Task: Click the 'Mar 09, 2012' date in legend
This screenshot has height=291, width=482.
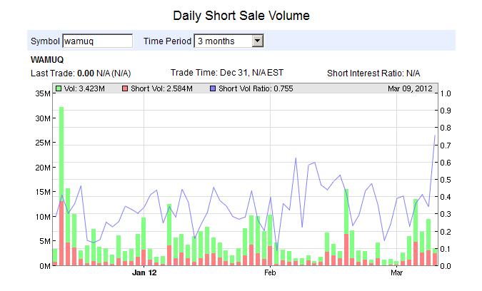Action: click(x=409, y=88)
